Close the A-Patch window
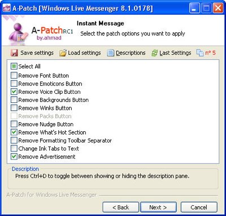The width and height of the screenshot is (226, 216). pos(218,8)
